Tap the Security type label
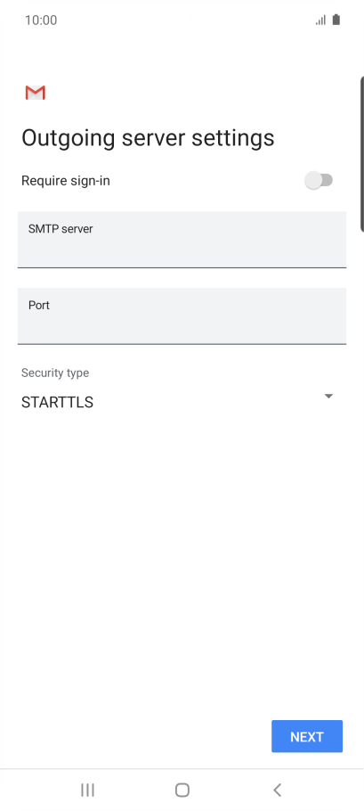 coord(54,373)
